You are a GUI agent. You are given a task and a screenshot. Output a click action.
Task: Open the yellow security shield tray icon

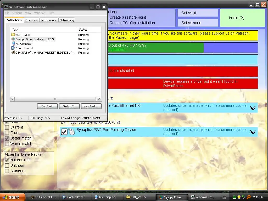(239, 197)
